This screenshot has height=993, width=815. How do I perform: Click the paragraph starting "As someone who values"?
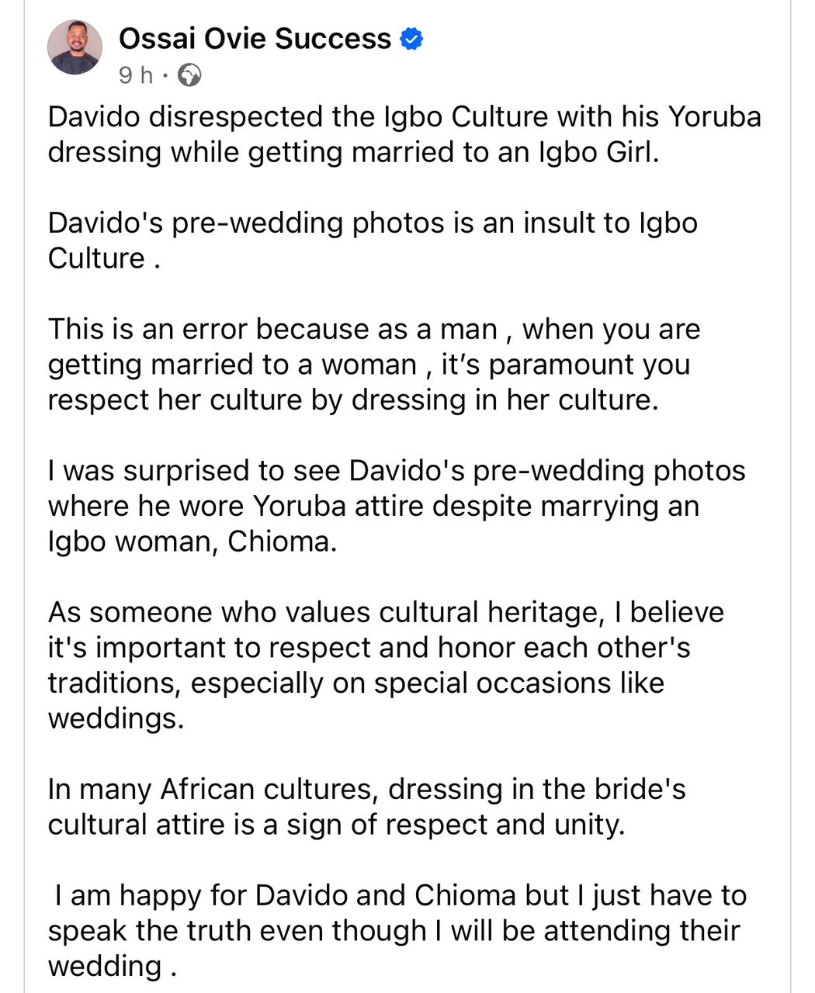point(384,648)
